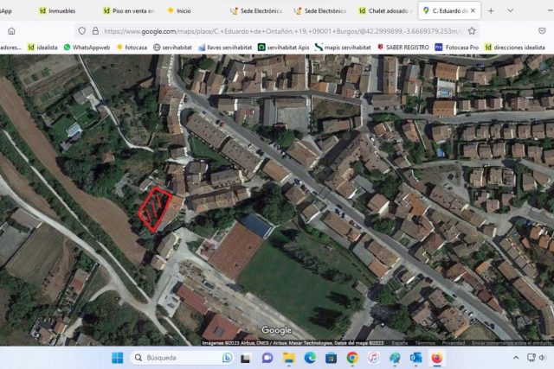Viewport: 554px width, 369px height.
Task: Open Outlook from the taskbar
Action: click(415, 358)
